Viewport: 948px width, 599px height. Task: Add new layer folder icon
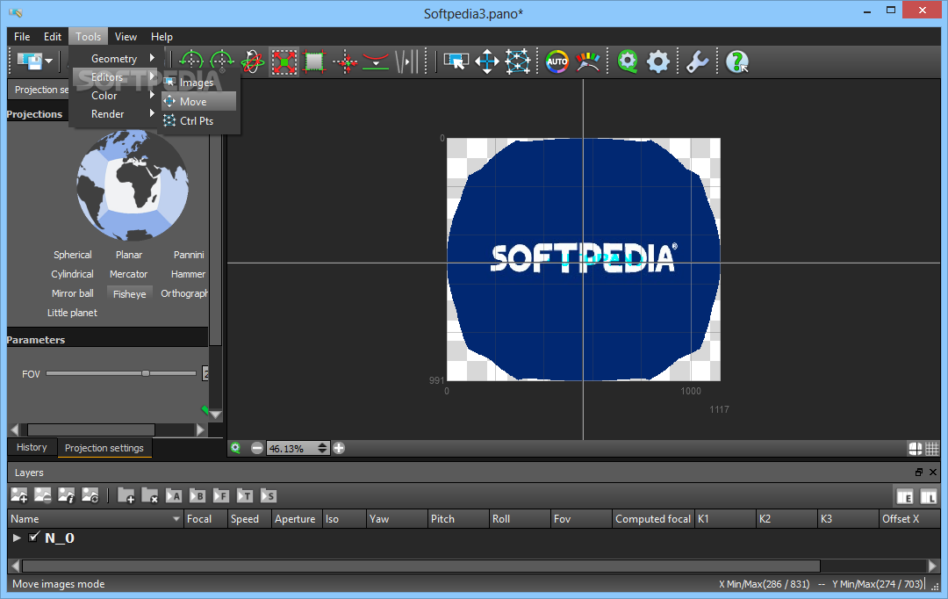point(126,495)
